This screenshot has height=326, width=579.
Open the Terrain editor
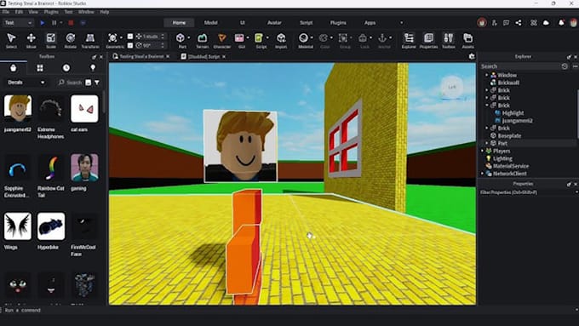point(202,41)
